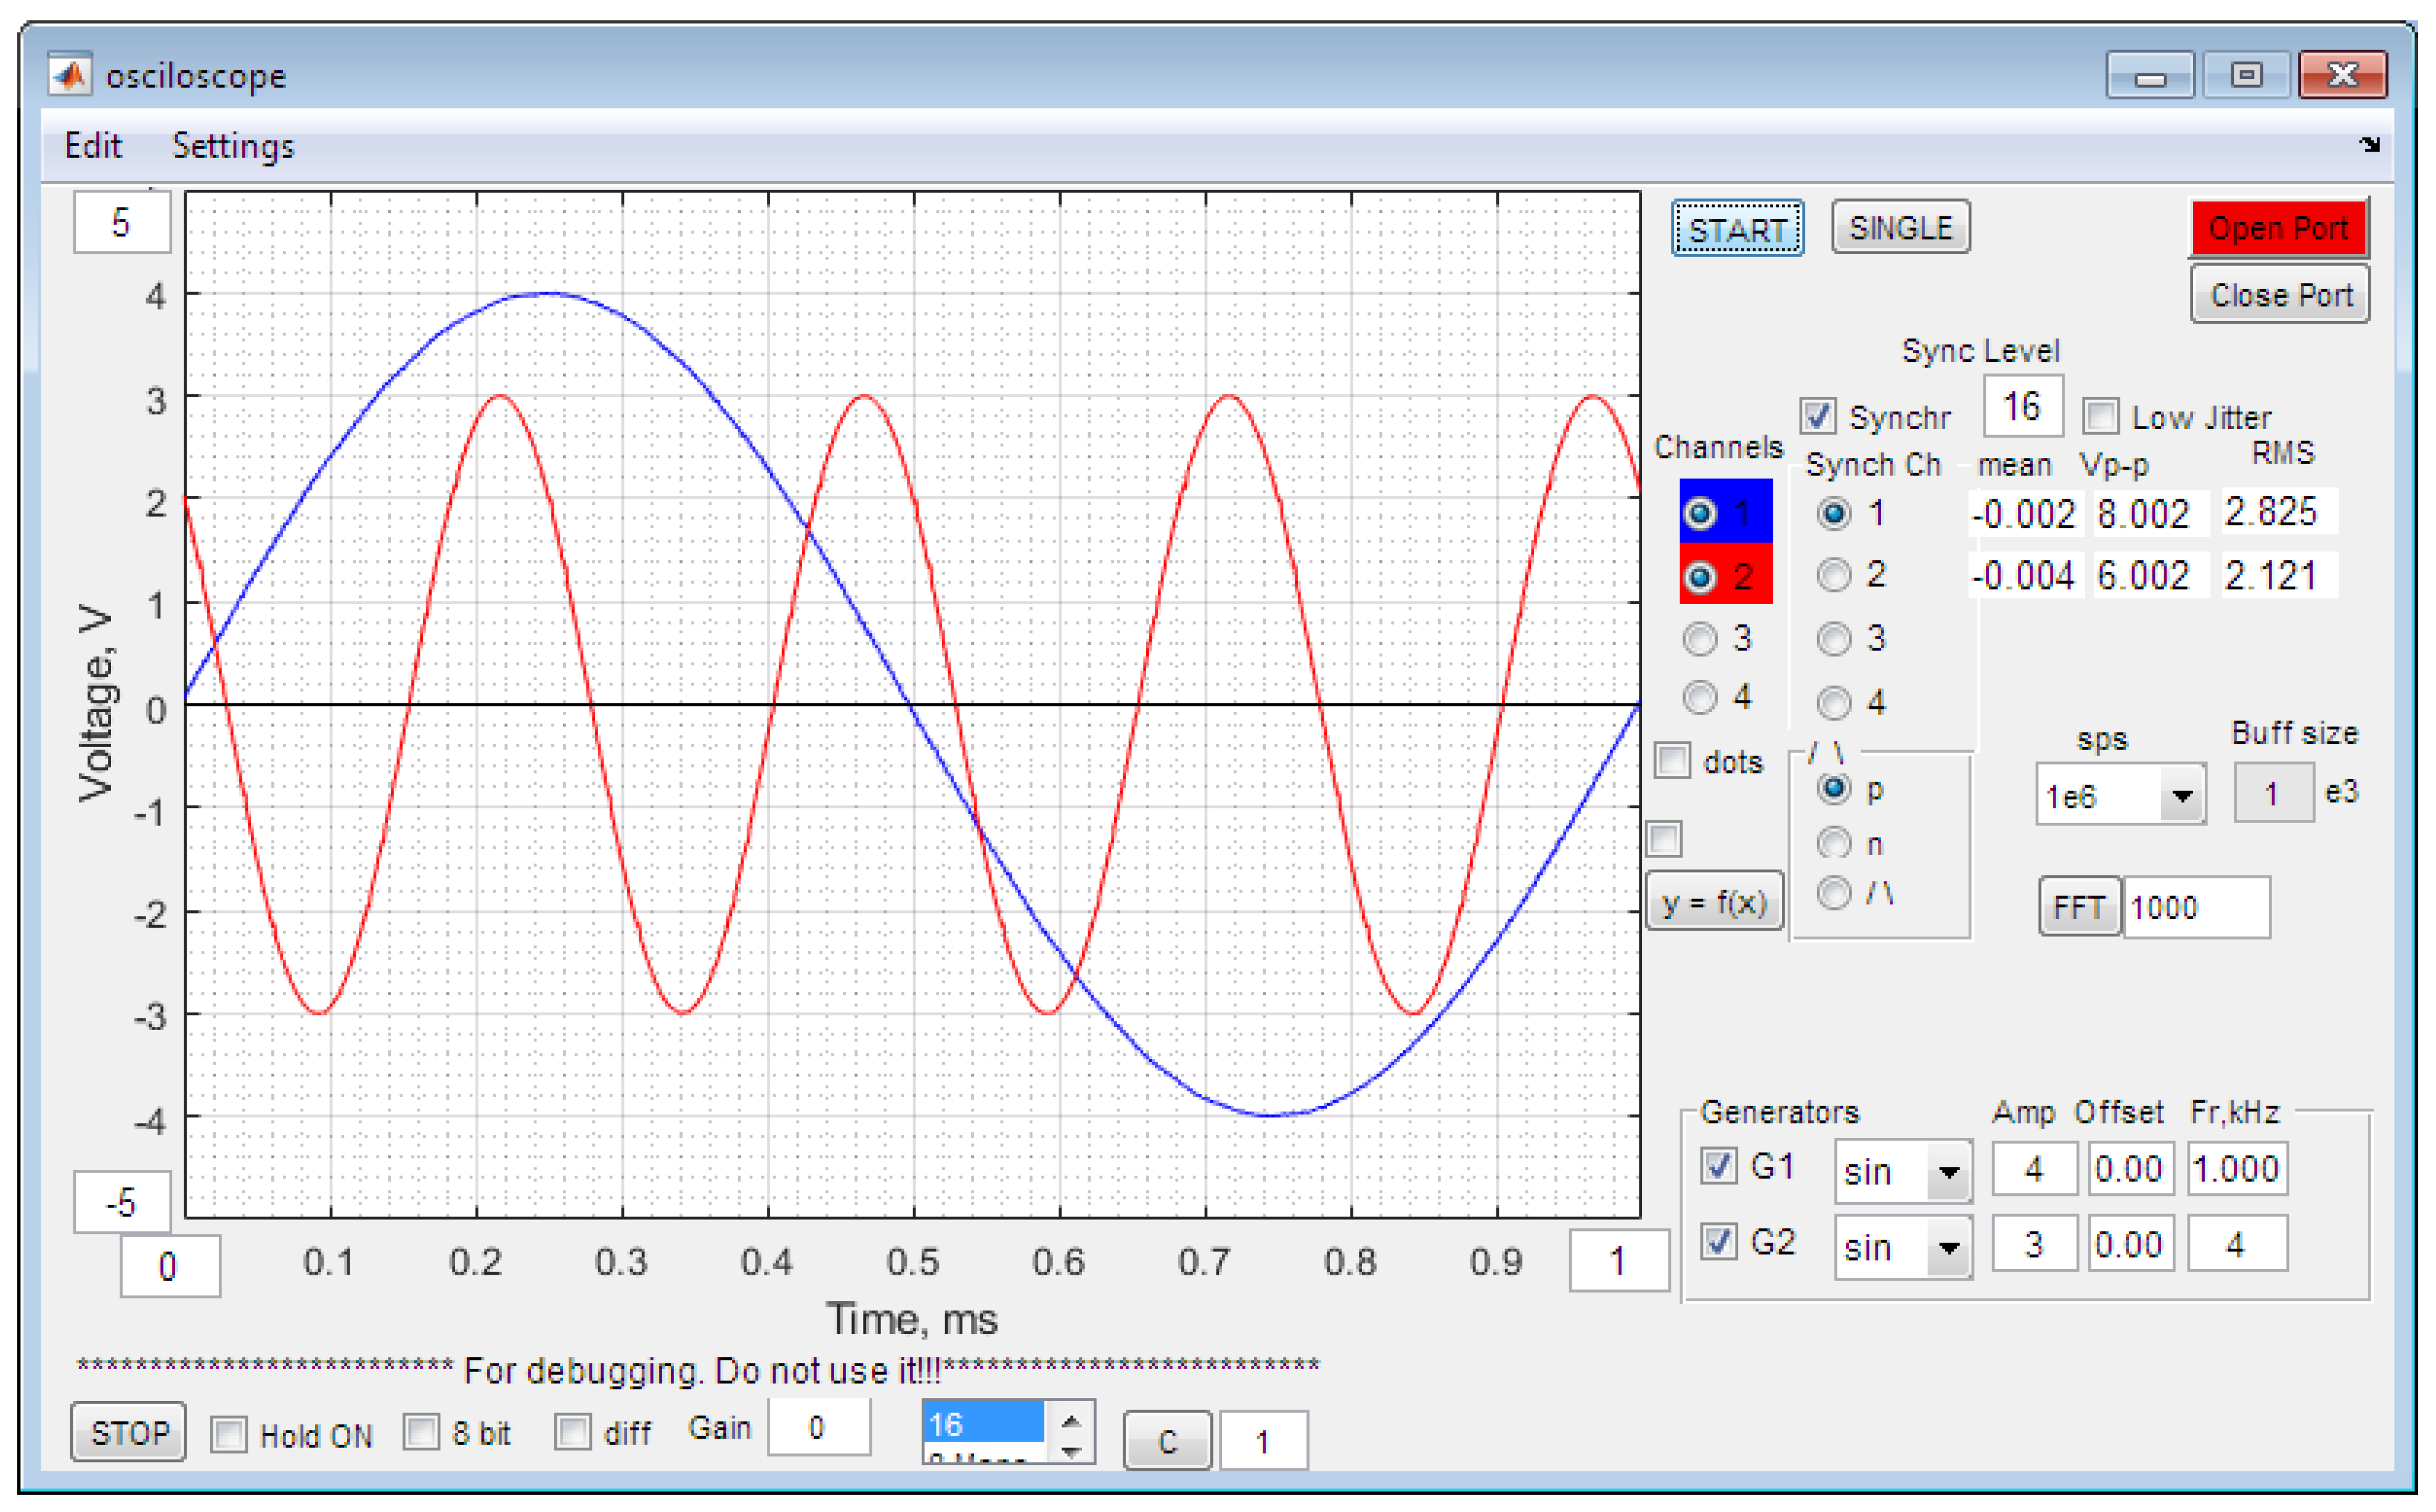The height and width of the screenshot is (1512, 2436).
Task: Open the G1 waveform sin dropdown
Action: [x=1904, y=1171]
